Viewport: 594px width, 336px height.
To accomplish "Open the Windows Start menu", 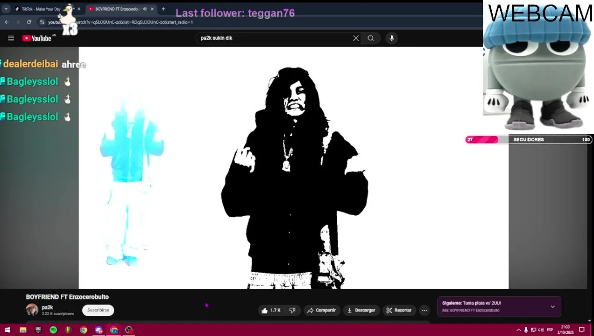I will click(x=7, y=330).
